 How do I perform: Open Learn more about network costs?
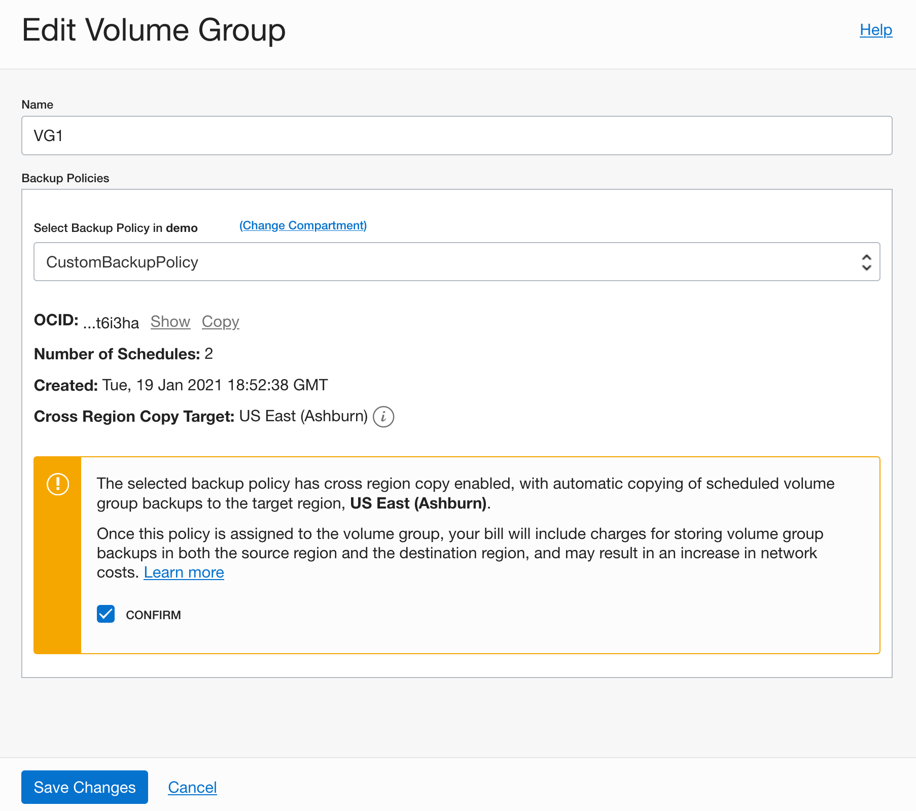point(184,572)
